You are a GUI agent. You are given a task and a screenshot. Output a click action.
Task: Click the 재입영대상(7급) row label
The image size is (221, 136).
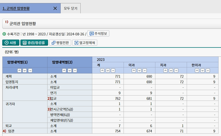[62, 120]
